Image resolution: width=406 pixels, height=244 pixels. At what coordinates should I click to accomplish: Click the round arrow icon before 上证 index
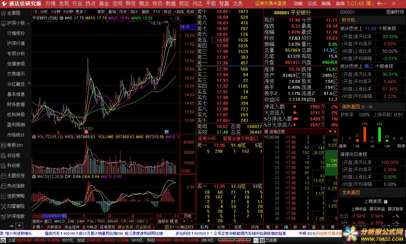click(3, 241)
